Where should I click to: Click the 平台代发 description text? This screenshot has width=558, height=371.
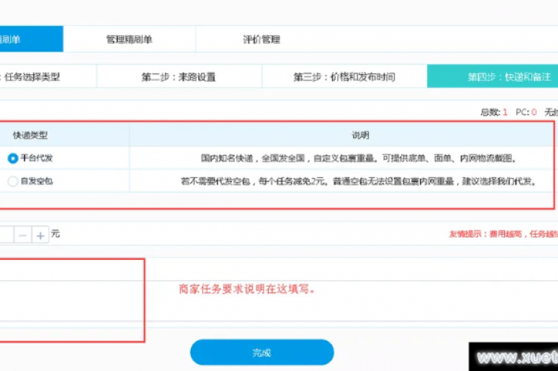click(359, 159)
